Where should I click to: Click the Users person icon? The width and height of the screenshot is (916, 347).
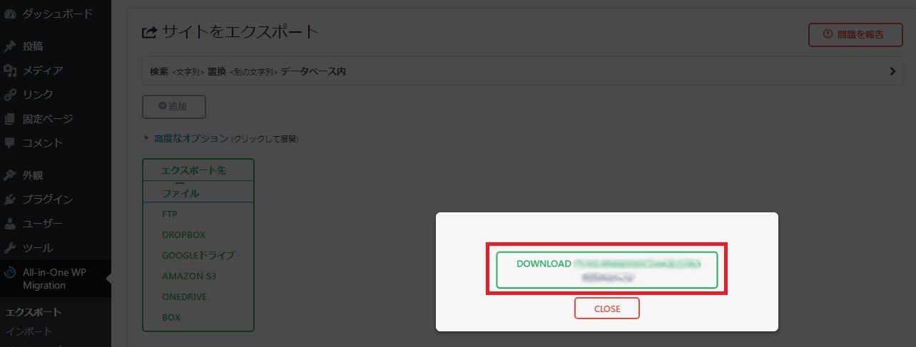[10, 224]
